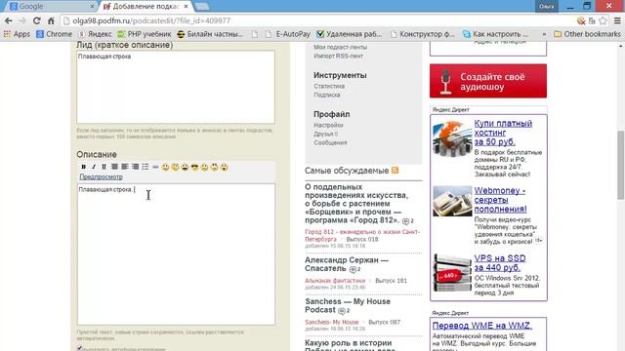
Task: Insert the last surprised emoticon
Action: tap(224, 167)
